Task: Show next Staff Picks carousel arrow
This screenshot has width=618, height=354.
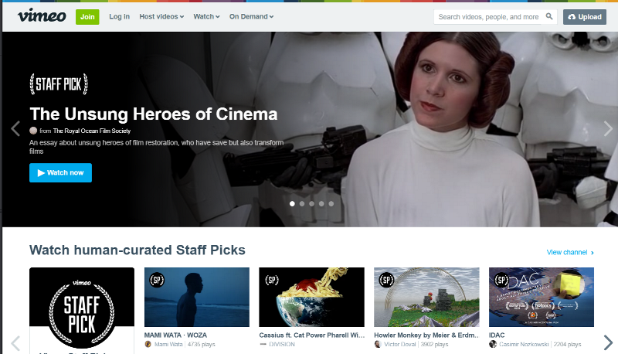Action: (x=608, y=342)
